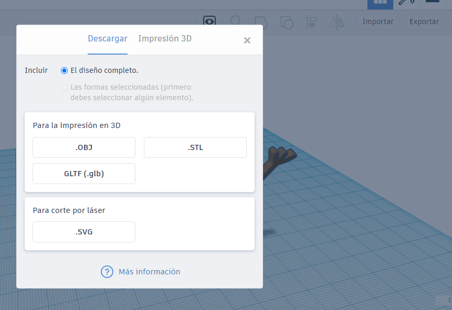Click the Exportar button in toolbar
The height and width of the screenshot is (310, 452).
point(424,22)
